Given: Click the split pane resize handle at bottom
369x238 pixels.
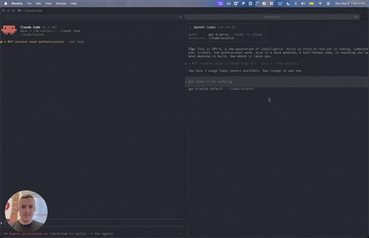Looking at the screenshot, I should tap(184, 234).
